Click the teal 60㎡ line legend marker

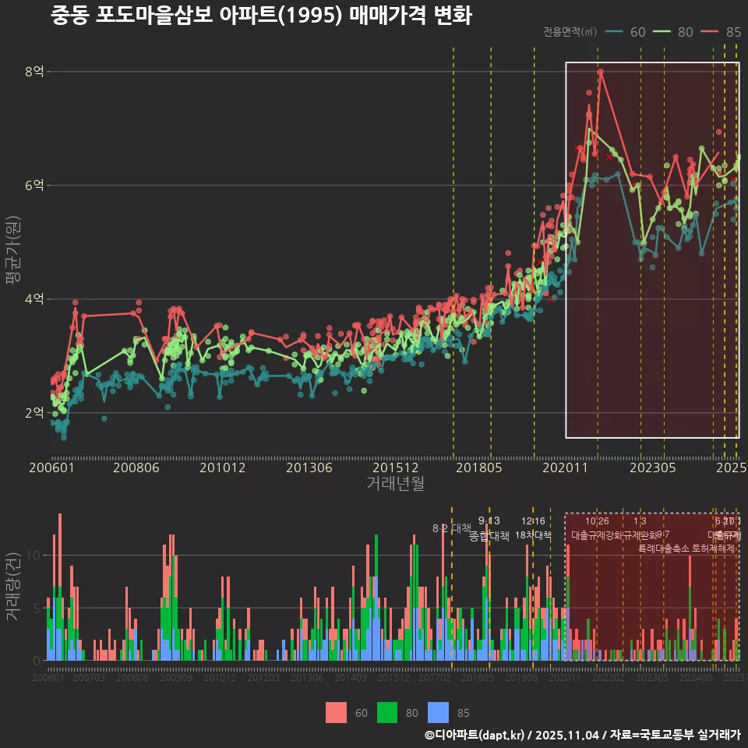[x=614, y=32]
